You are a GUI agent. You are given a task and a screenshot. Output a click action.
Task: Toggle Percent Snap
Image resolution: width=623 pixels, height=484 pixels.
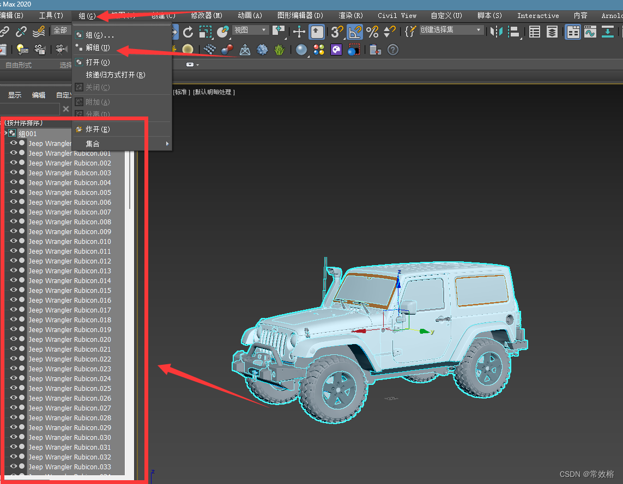pos(372,32)
